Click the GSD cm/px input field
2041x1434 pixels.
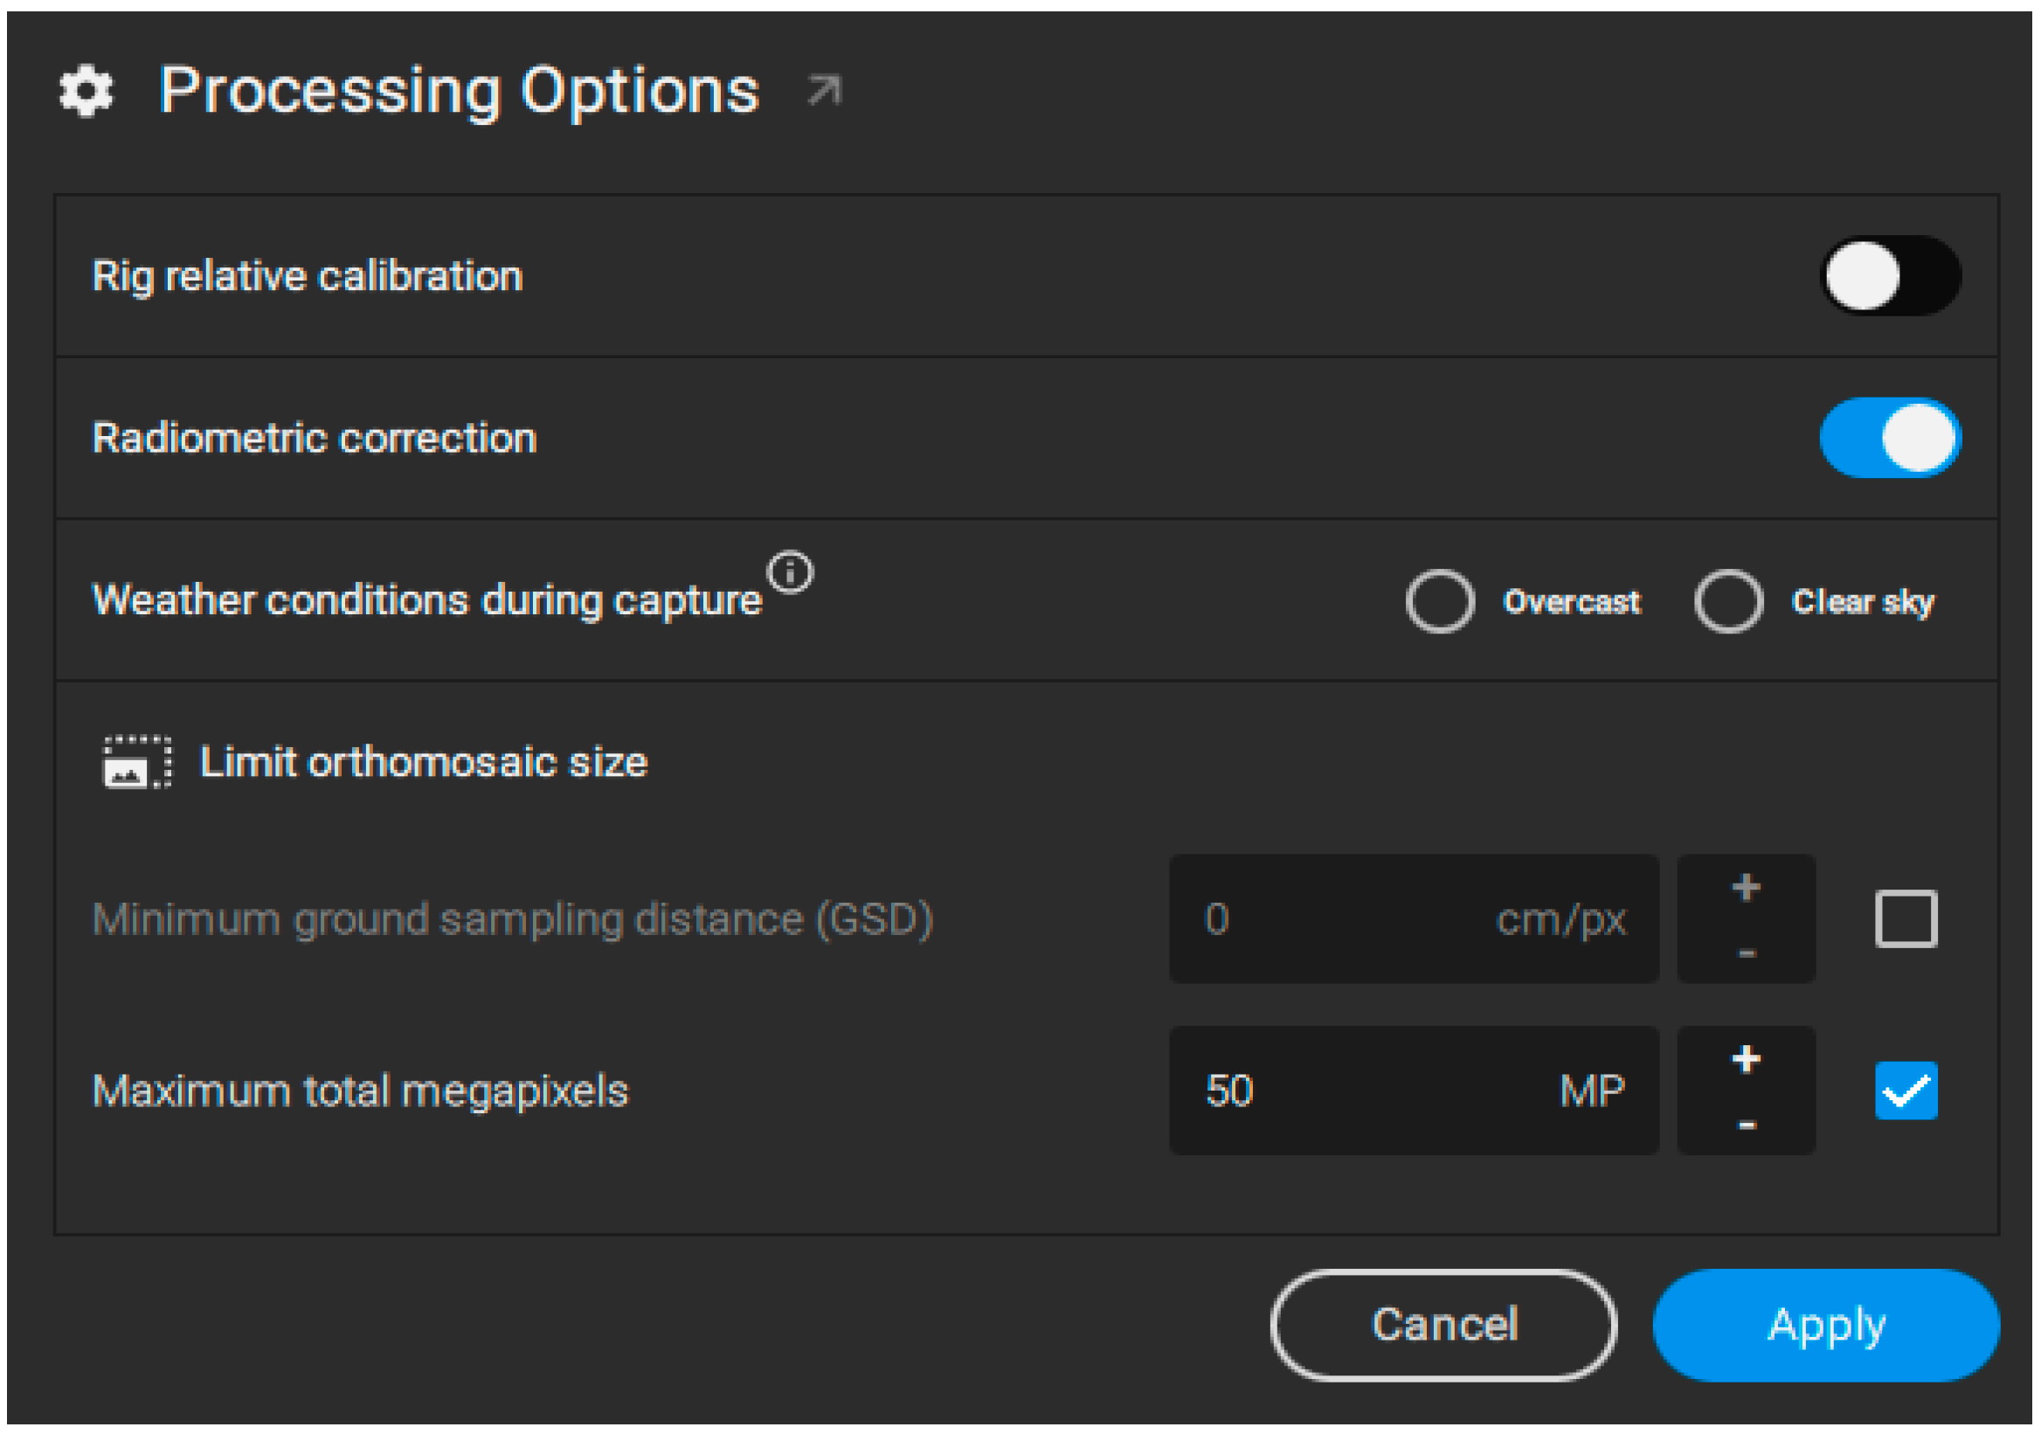point(1414,919)
